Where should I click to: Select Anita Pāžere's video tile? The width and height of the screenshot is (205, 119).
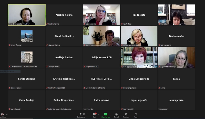pos(101,36)
